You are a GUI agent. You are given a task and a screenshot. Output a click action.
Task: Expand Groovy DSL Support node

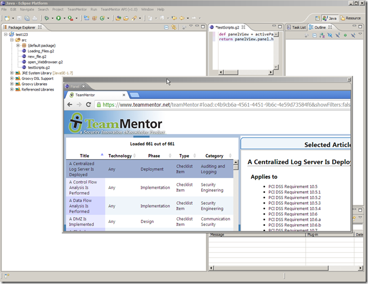click(12, 79)
